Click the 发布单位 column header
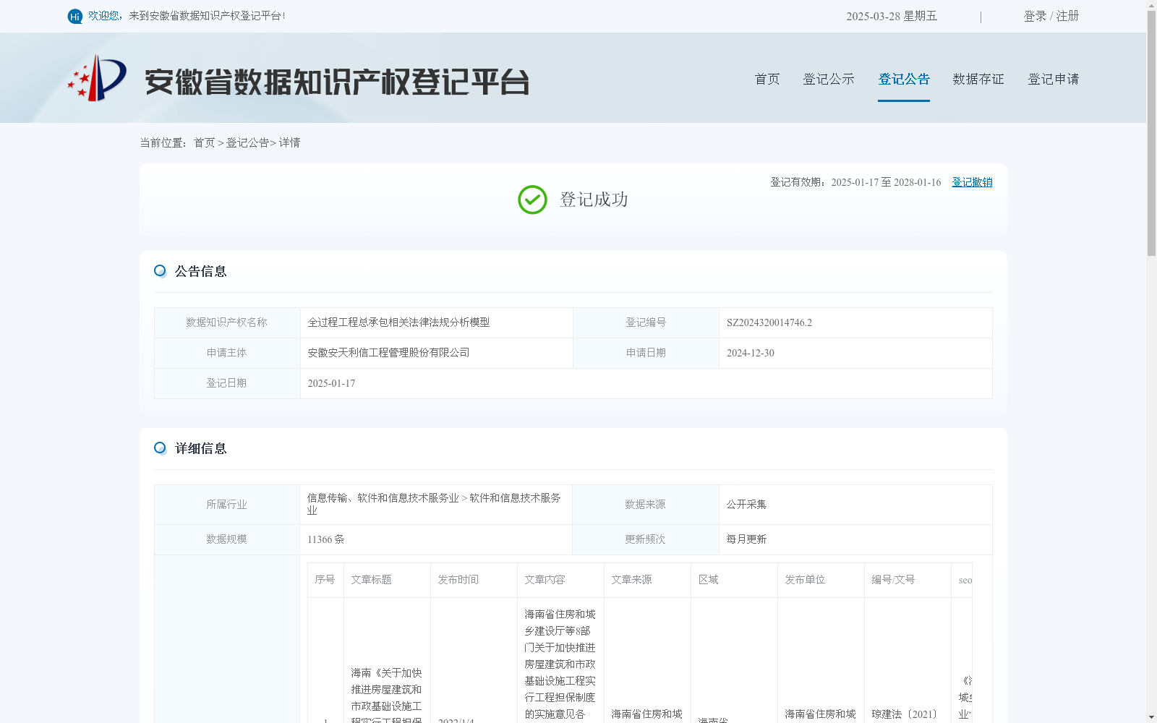This screenshot has height=723, width=1157. [x=805, y=580]
